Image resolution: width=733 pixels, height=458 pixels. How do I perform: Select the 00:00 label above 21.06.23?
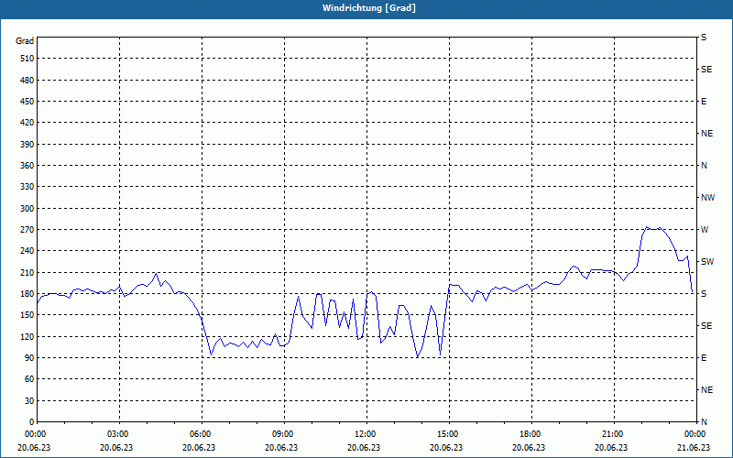pos(695,434)
